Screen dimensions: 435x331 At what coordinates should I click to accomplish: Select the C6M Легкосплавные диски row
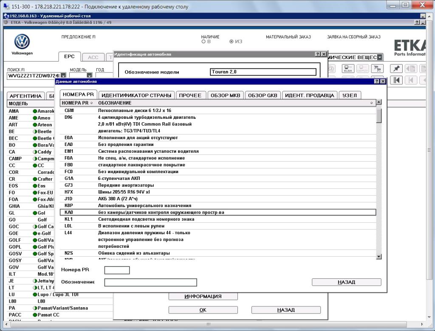(218, 110)
